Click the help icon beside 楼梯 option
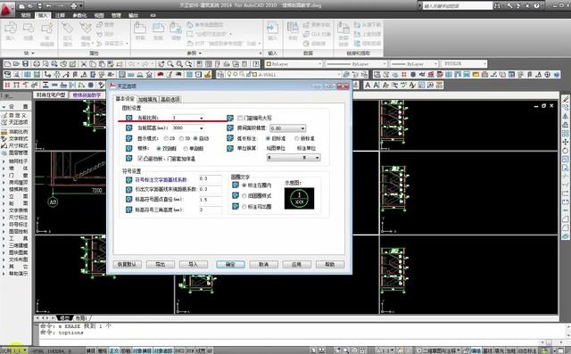This screenshot has width=571, height=354. coord(128,148)
